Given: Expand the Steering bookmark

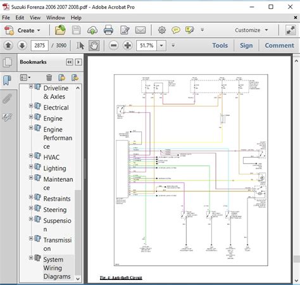Looking at the screenshot, I should pos(31,208).
